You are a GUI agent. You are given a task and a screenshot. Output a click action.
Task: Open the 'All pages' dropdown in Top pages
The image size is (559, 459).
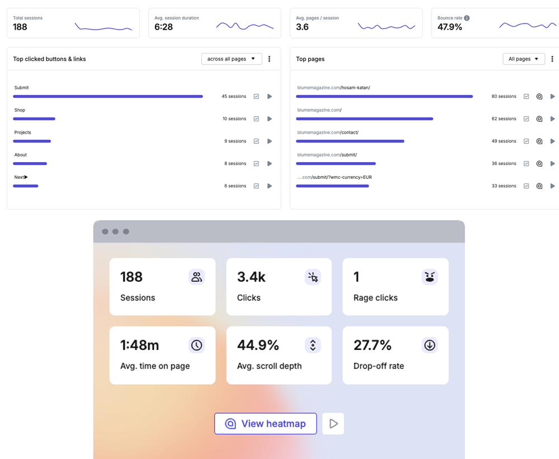coord(524,59)
